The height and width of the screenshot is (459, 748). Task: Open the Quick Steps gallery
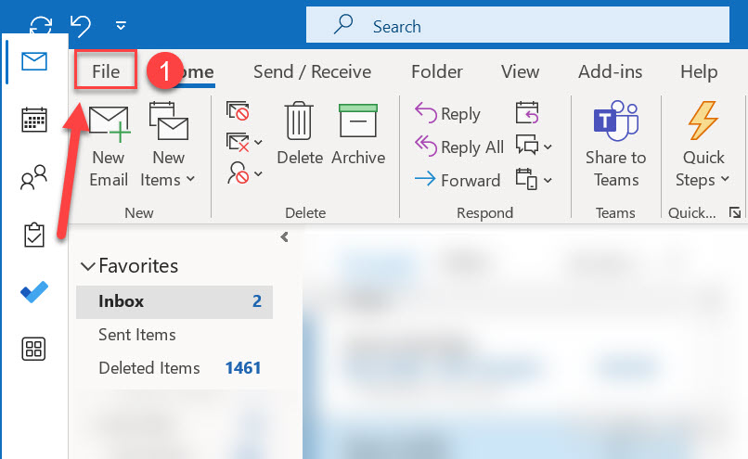pos(703,146)
